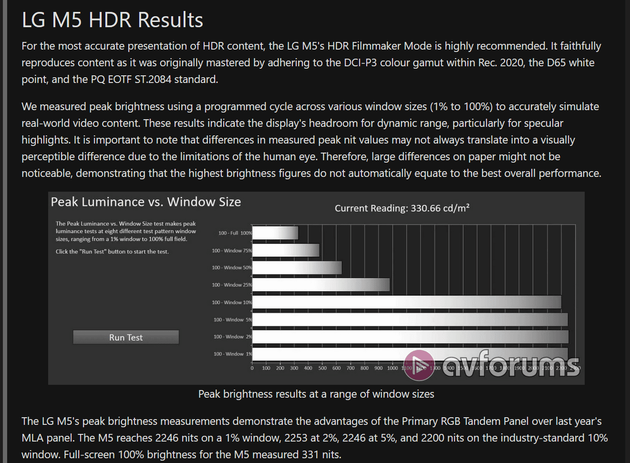Select the "100 - Window 25%" bar
This screenshot has height=463, width=630.
pyautogui.click(x=321, y=285)
